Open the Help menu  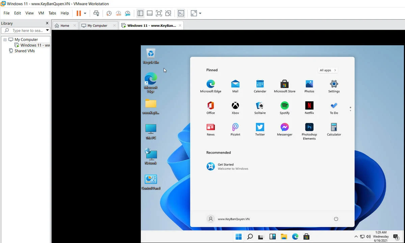[65, 13]
